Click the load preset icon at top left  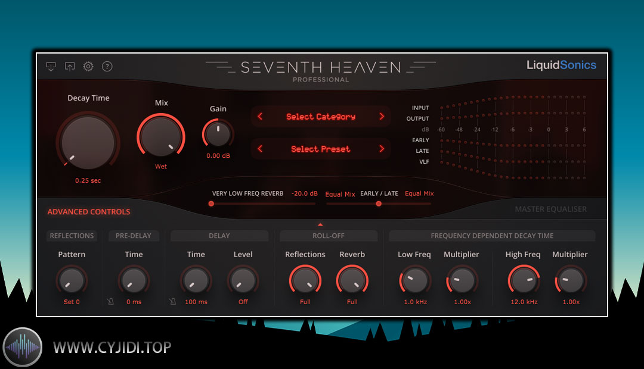[51, 67]
